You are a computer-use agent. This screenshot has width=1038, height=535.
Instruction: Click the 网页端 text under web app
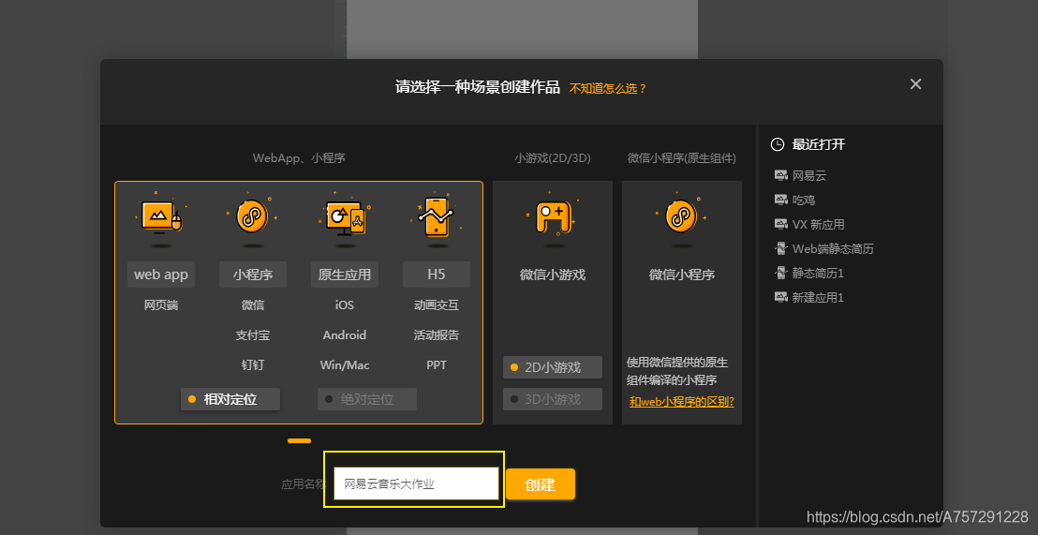[161, 305]
